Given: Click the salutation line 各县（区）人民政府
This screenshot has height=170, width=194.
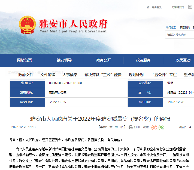Looking at the screenshot, I should pos(66,140).
